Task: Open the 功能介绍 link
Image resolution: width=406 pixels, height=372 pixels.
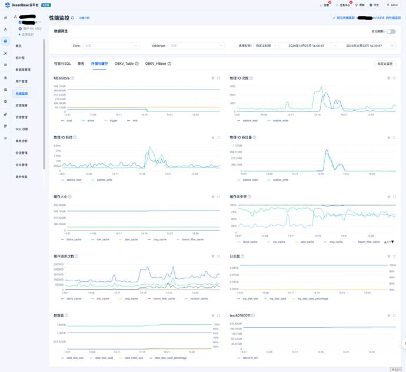Action: click(84, 18)
